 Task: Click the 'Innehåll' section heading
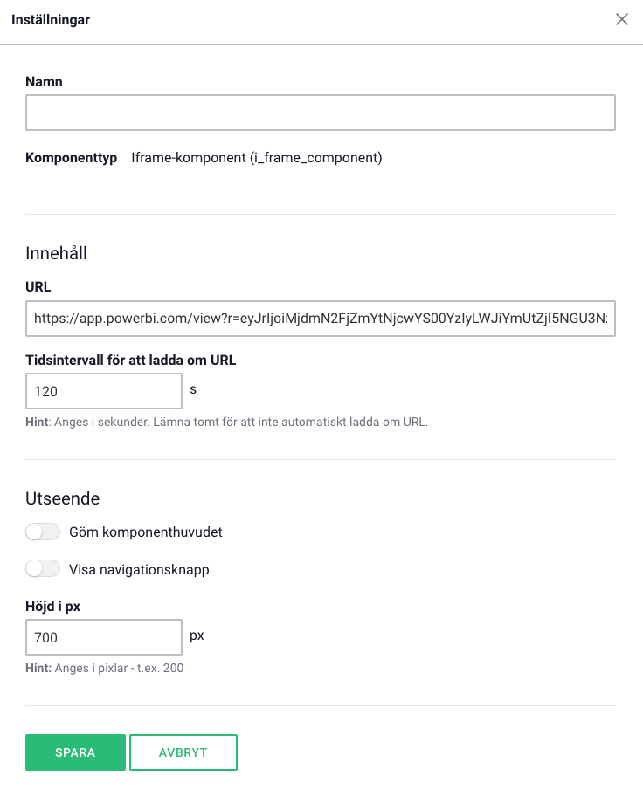[x=56, y=254]
